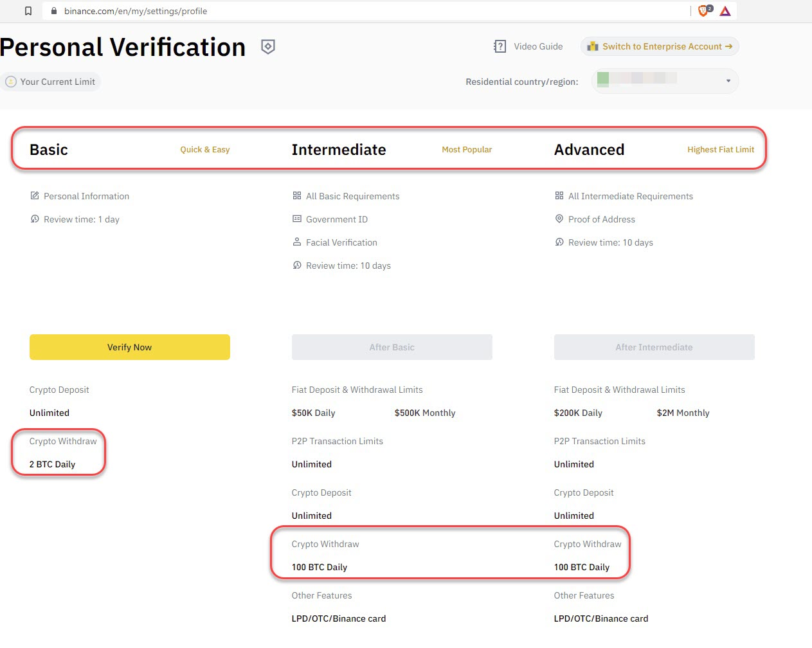
Task: Click the bookmark icon in address bar
Action: (x=28, y=11)
